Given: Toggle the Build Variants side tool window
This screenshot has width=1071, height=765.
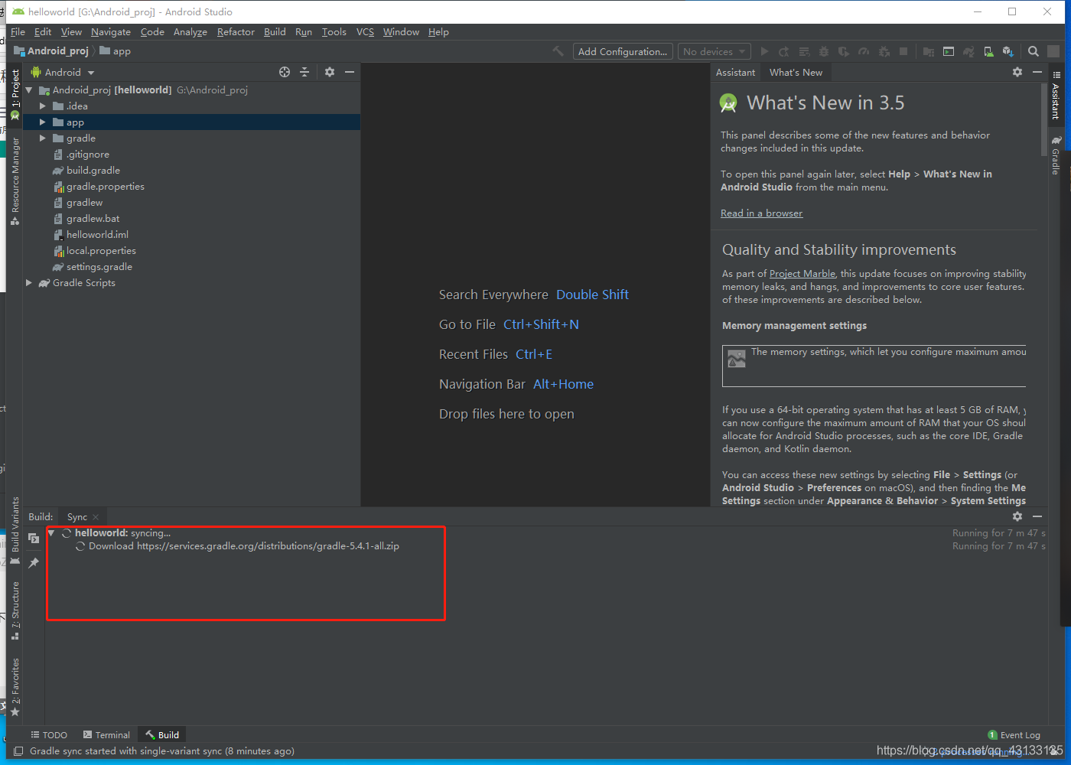Looking at the screenshot, I should tap(15, 531).
